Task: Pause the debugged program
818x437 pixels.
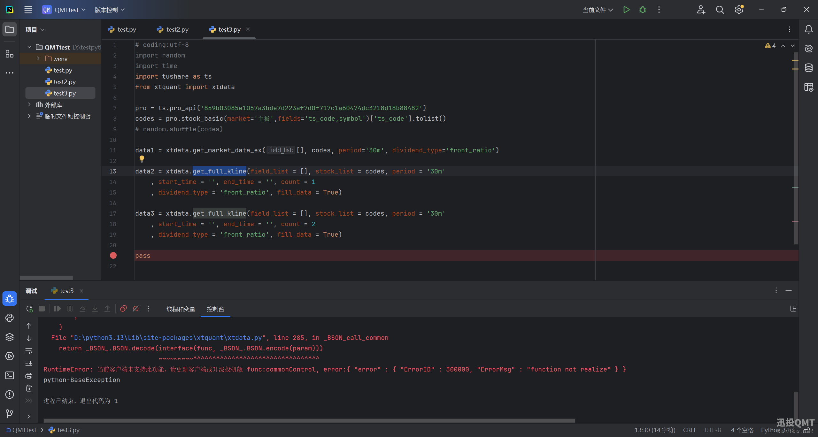Action: [x=70, y=309]
